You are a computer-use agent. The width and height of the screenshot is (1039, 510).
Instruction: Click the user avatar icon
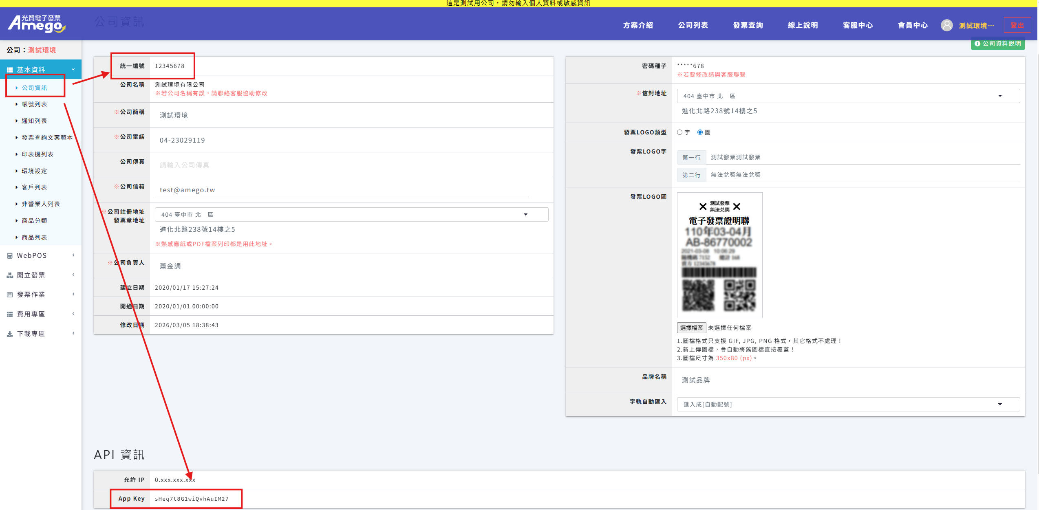[x=946, y=25]
